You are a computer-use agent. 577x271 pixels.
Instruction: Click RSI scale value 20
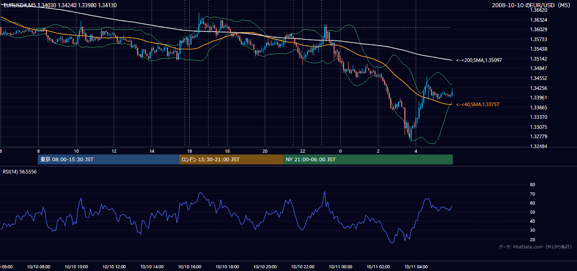coord(532,239)
